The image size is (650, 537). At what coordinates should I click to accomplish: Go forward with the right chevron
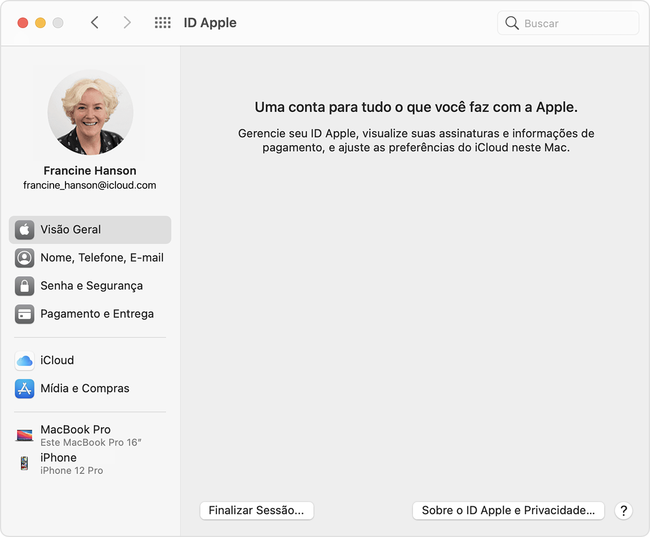127,23
